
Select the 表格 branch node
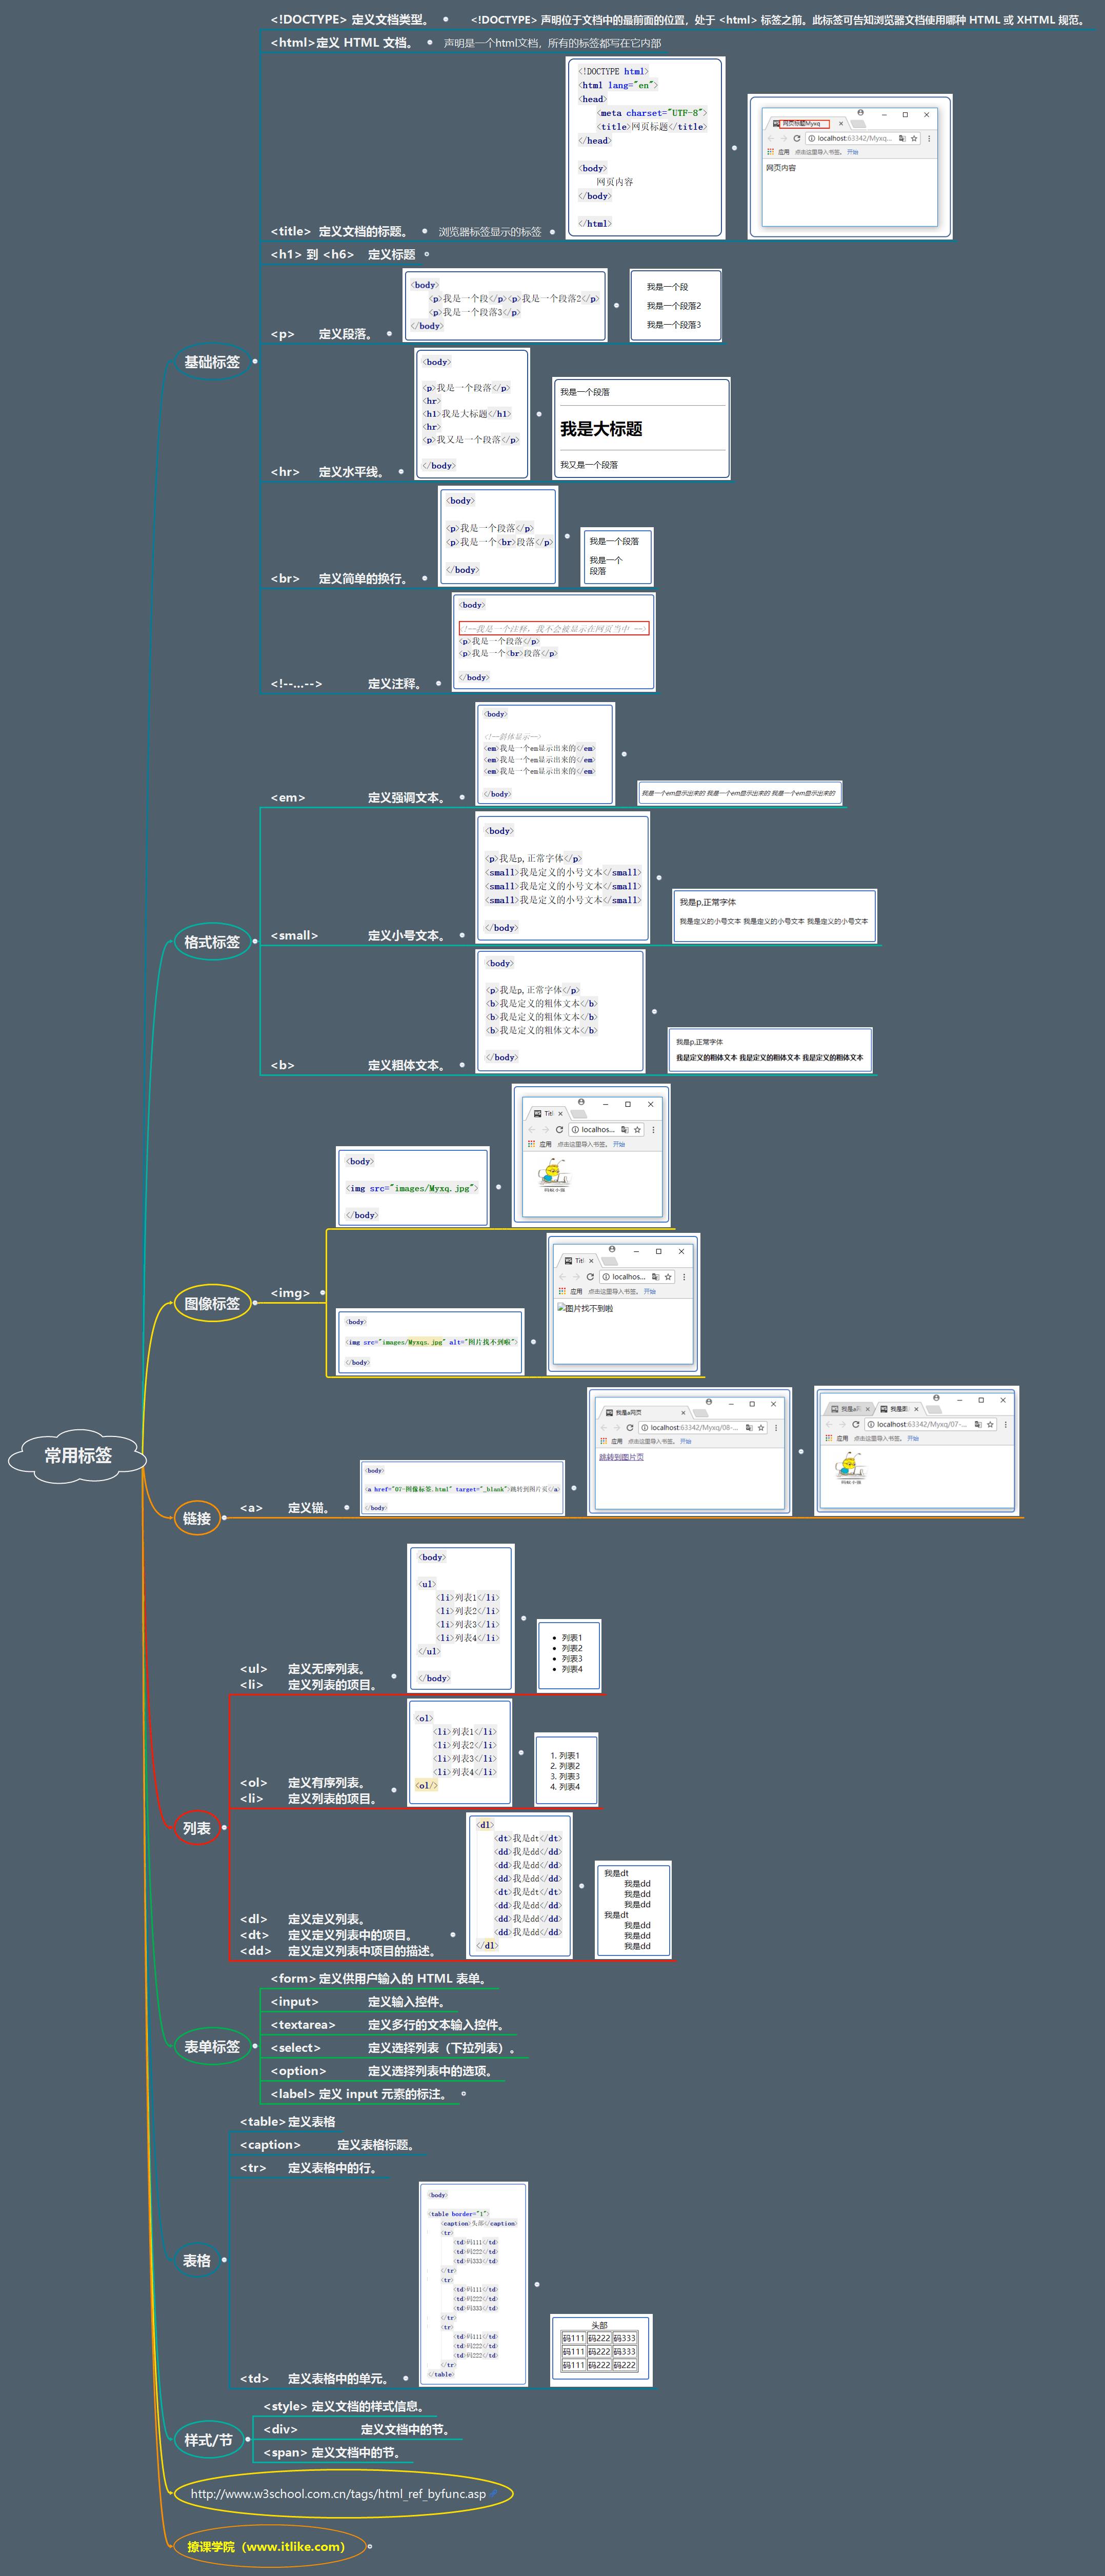(197, 2260)
